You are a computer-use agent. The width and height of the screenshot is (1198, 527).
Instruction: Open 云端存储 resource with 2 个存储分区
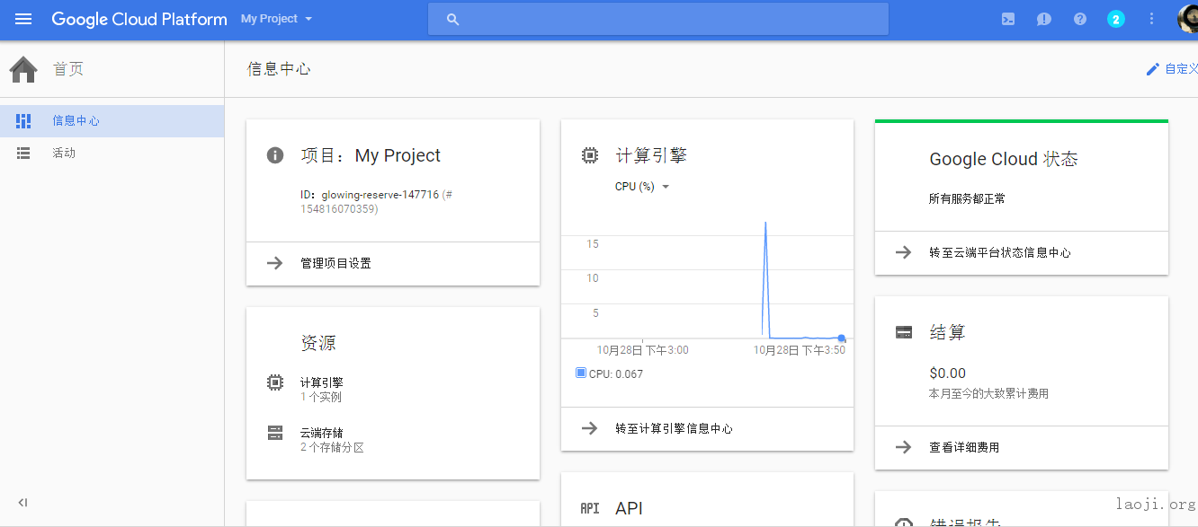[x=332, y=440]
